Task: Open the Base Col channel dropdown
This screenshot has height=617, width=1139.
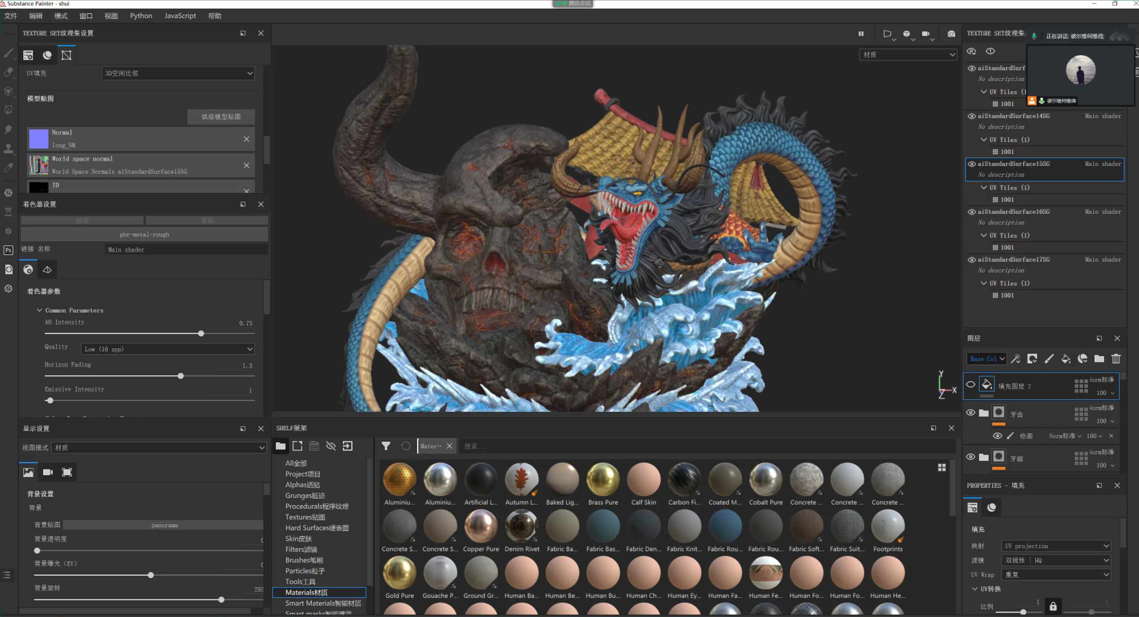Action: pos(987,359)
